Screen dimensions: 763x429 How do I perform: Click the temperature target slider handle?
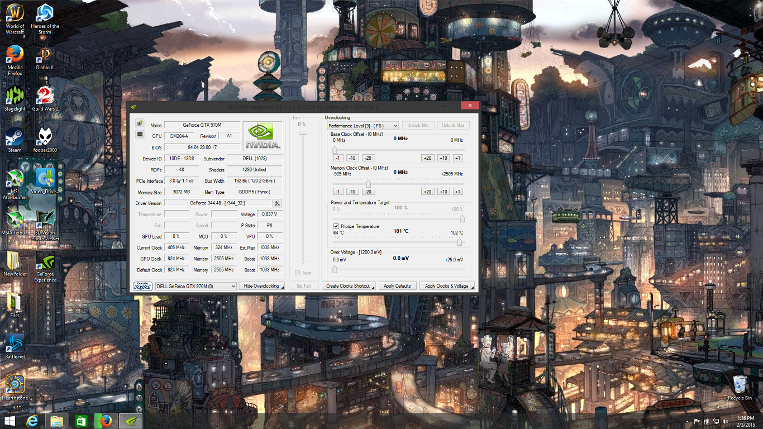point(460,242)
